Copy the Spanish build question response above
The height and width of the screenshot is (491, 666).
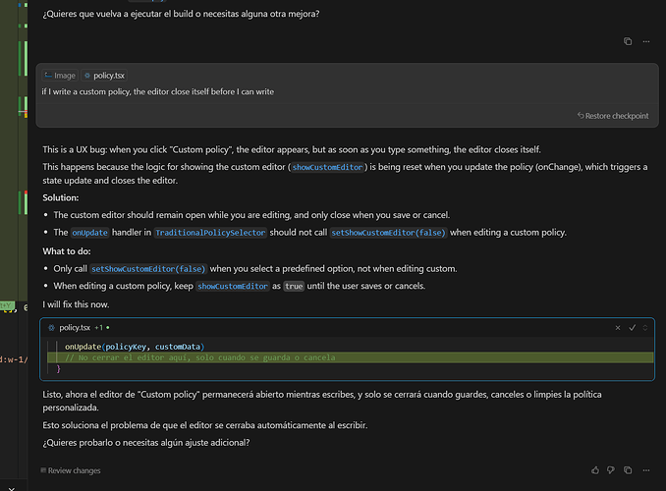click(628, 41)
